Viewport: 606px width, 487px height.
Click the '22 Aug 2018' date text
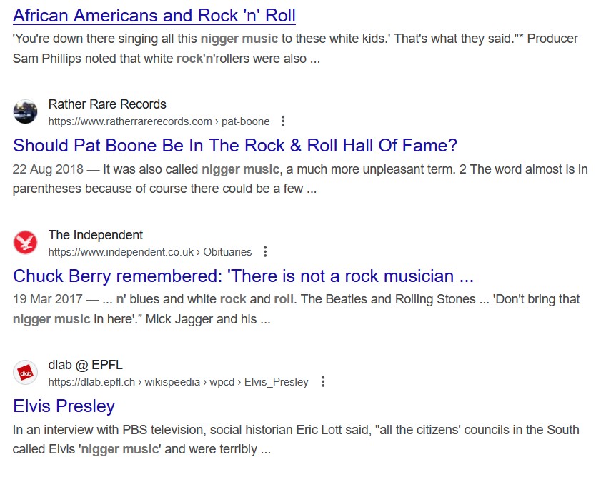(x=48, y=169)
